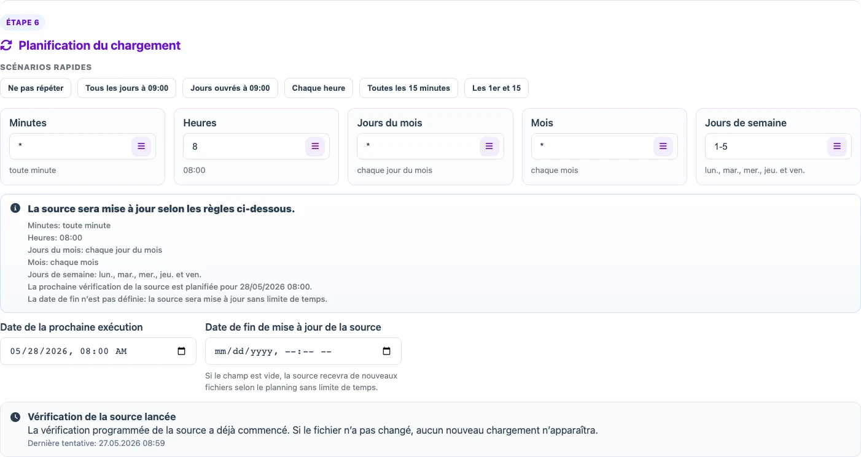Viewport: 861px width, 457px height.
Task: Open the Minutes options list icon
Action: (141, 147)
